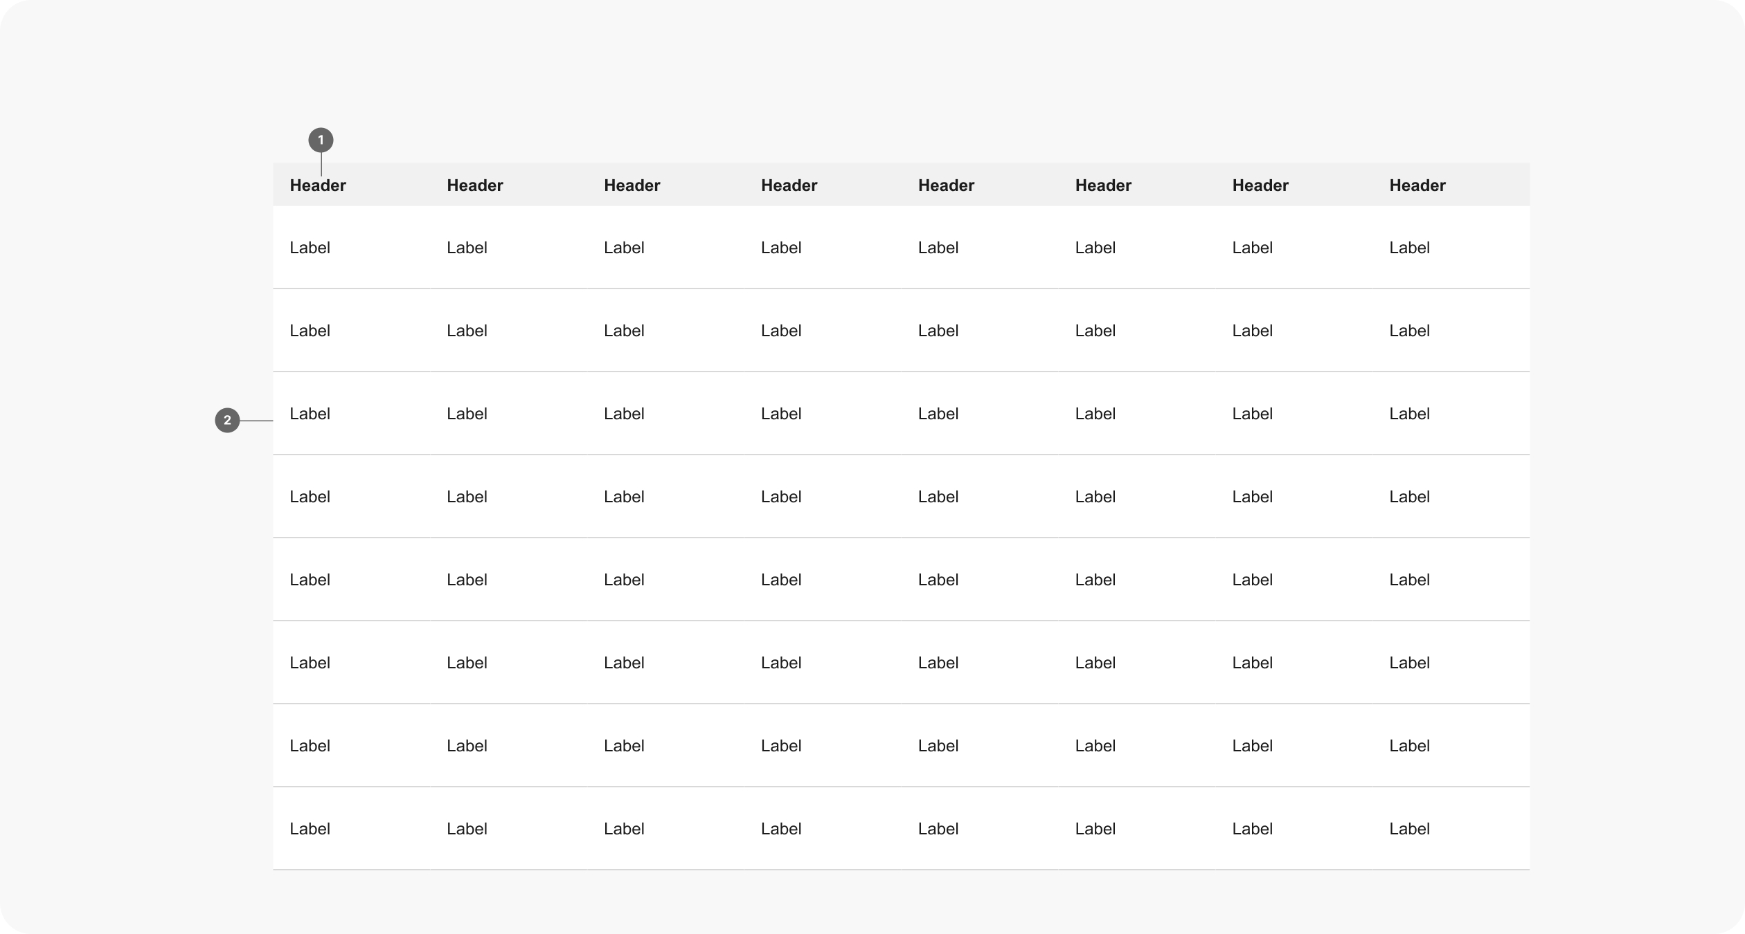The height and width of the screenshot is (934, 1745).
Task: Select the Label in last row, third column
Action: pos(624,829)
